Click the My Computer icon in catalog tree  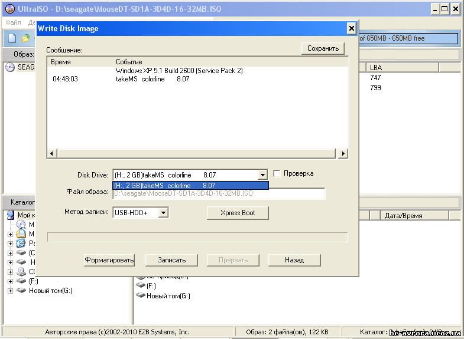click(11, 215)
